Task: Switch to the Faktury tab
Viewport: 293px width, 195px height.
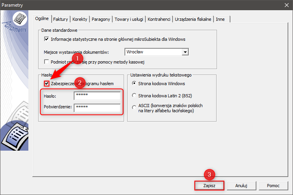Action: (61, 19)
